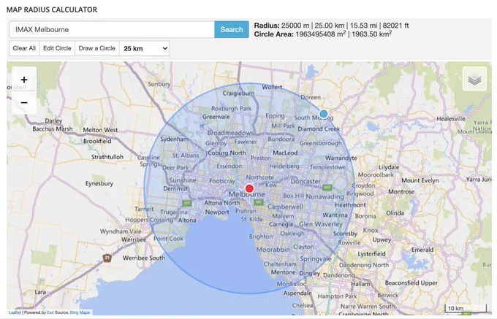The width and height of the screenshot is (497, 319).
Task: Click the Map Radius Calculator heading
Action: tap(52, 9)
